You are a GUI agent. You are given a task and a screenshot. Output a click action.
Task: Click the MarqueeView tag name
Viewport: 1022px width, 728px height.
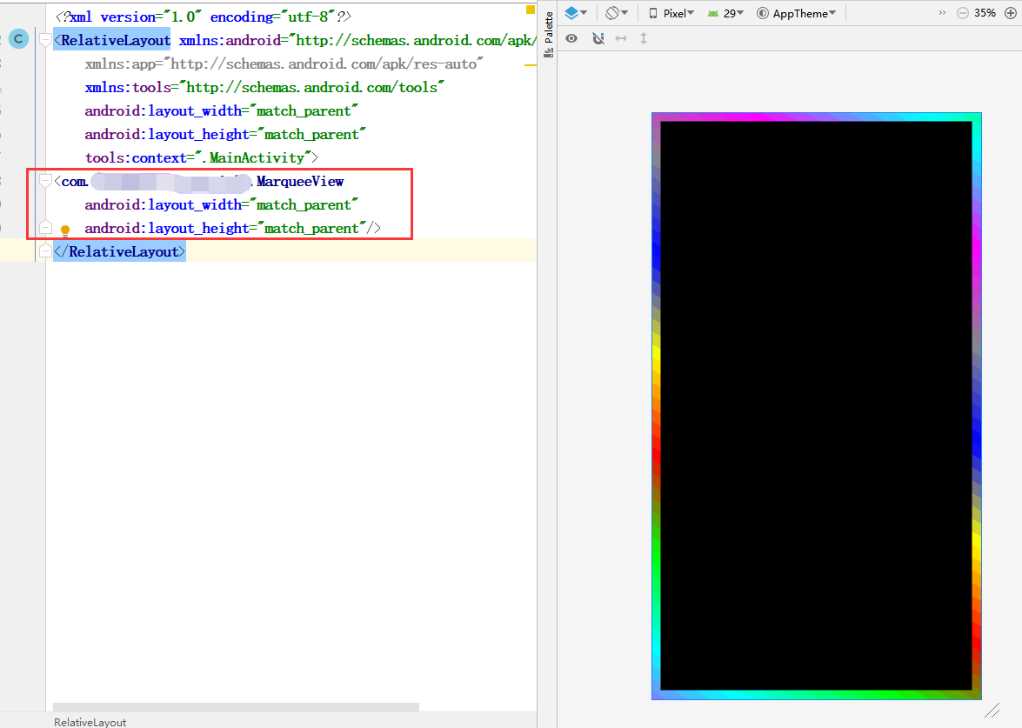(300, 181)
